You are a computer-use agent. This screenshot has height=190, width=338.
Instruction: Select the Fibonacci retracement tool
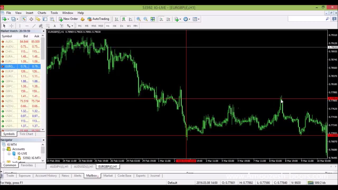click(x=48, y=26)
